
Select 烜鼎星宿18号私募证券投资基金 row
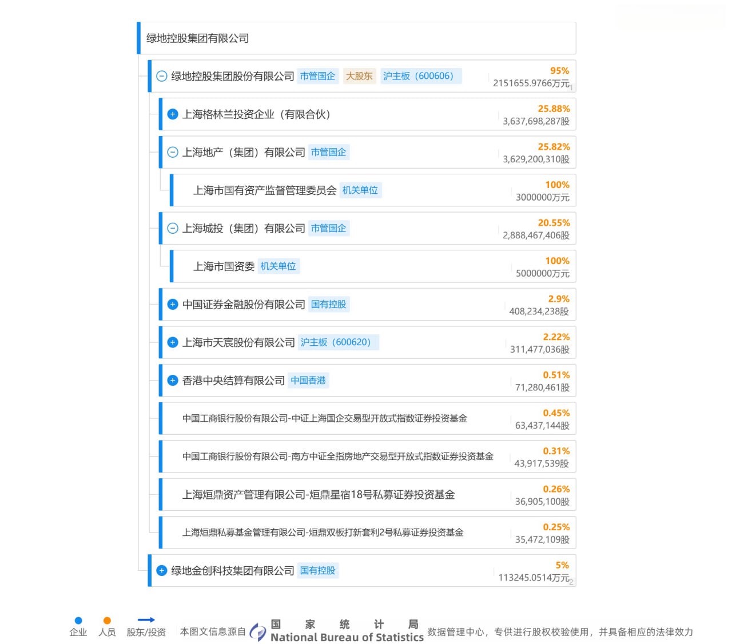(368, 494)
